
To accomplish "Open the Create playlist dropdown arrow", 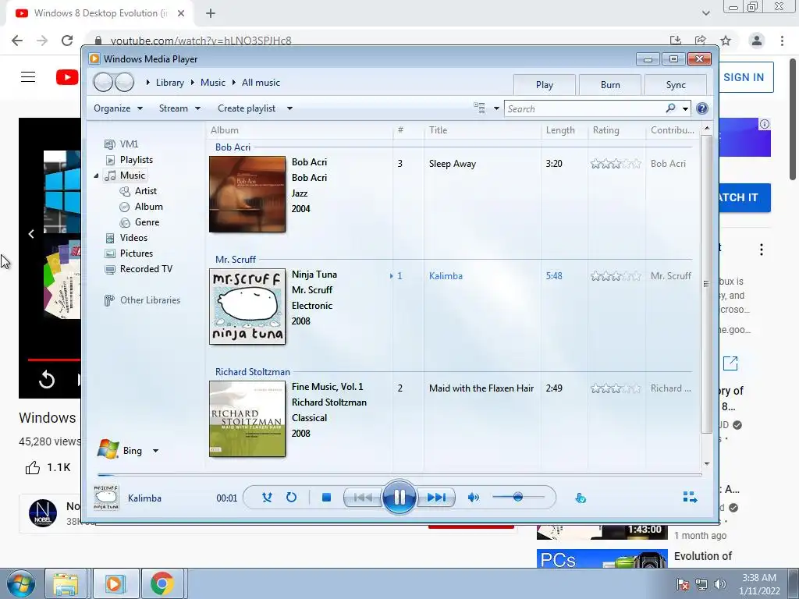I will (289, 108).
